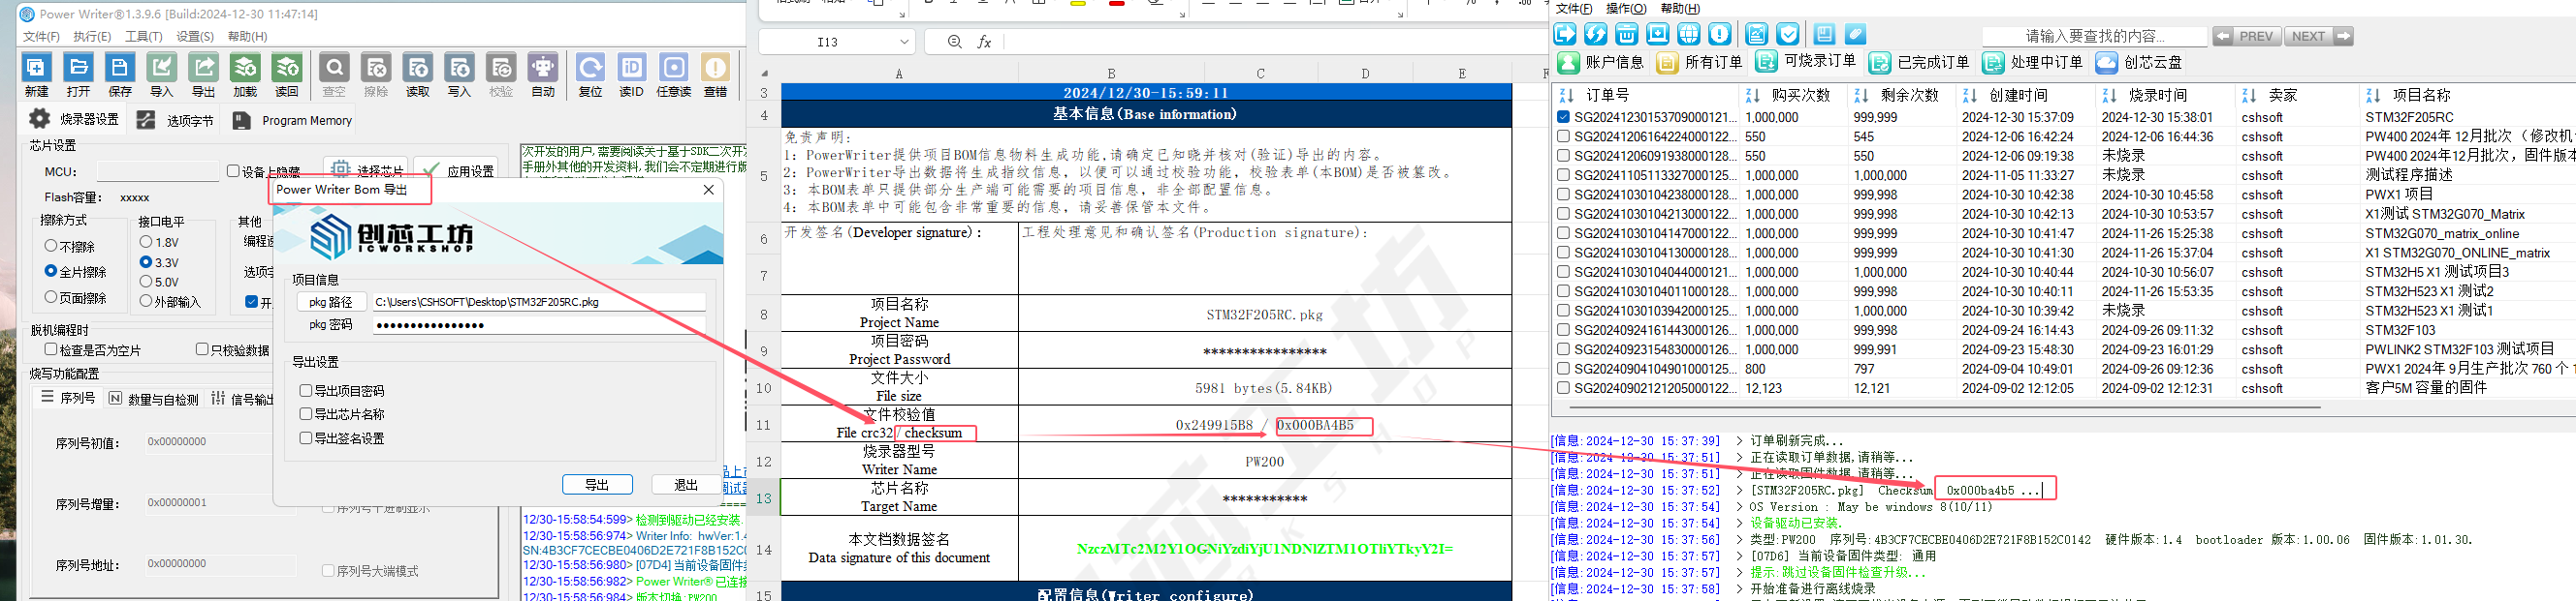Click the zoom magnifier icon beside formula bar

click(x=954, y=42)
